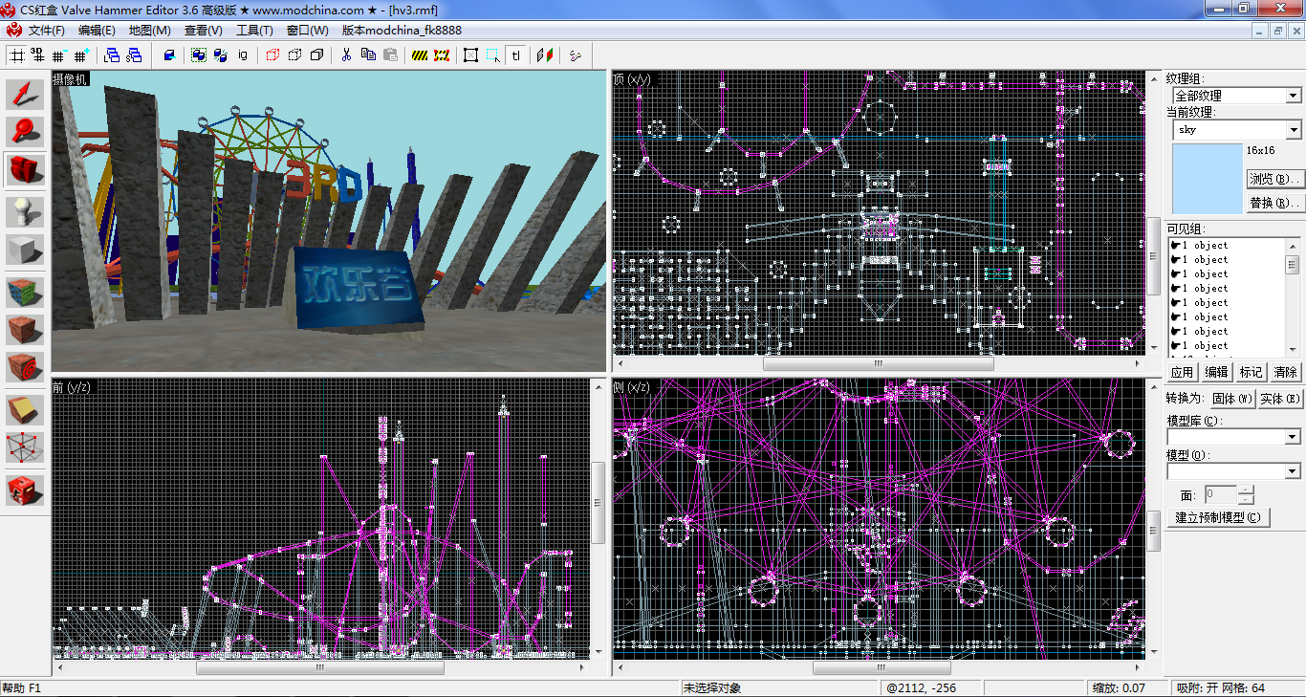Open the 工具(T) menu
This screenshot has width=1306, height=697.
coord(254,31)
